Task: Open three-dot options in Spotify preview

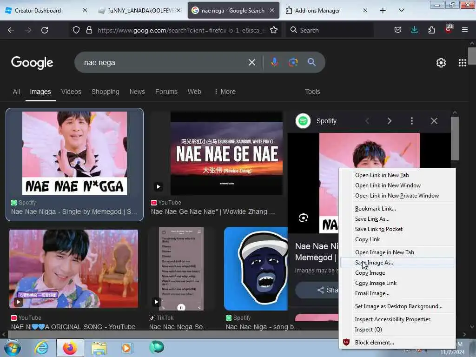Action: point(412,121)
